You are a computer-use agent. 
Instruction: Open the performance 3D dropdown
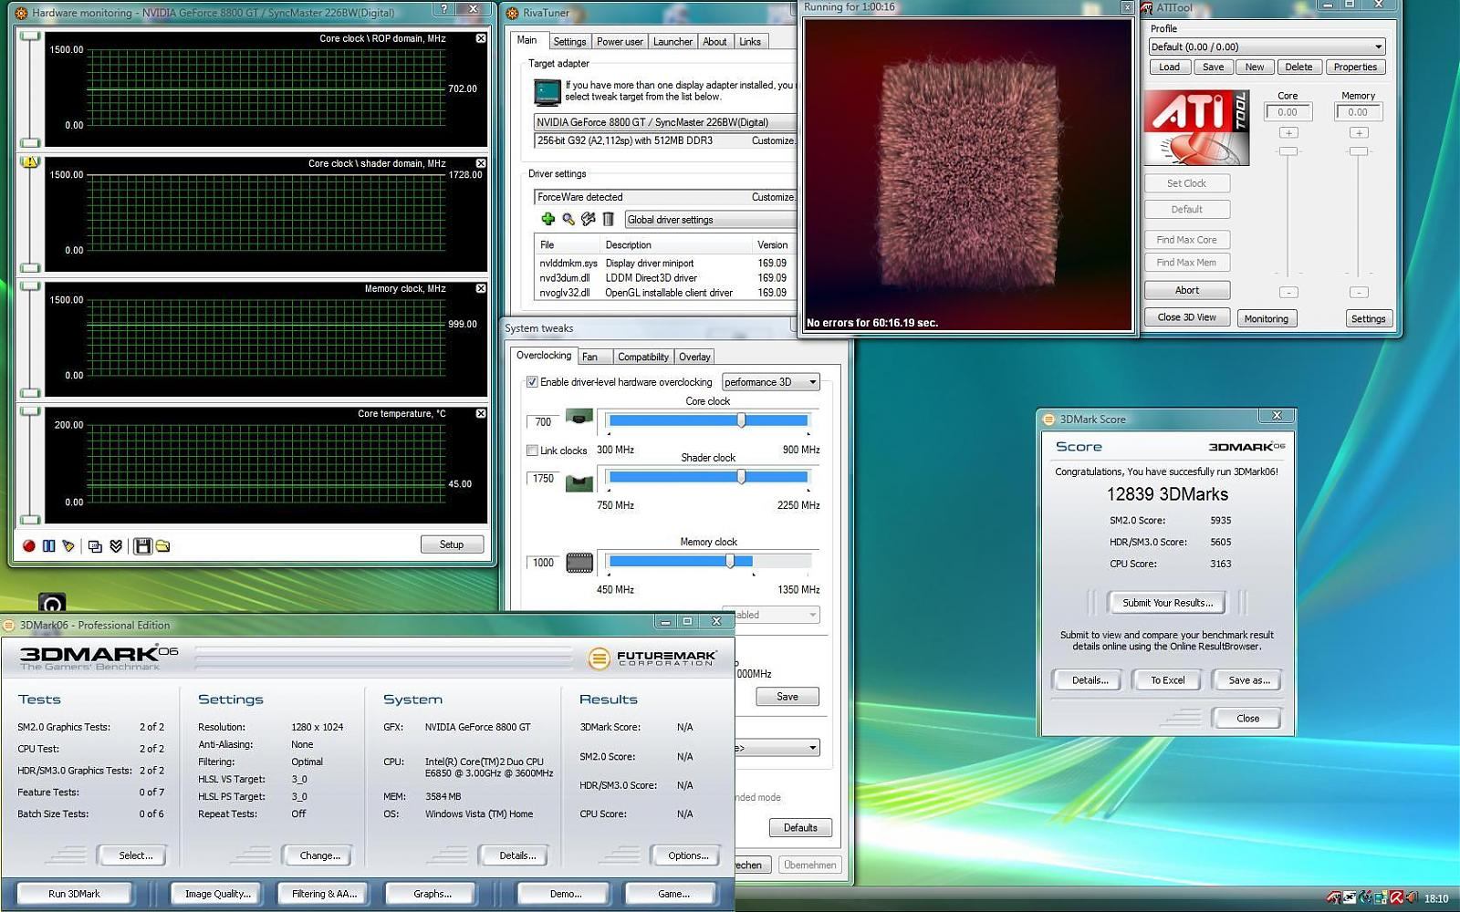[770, 382]
